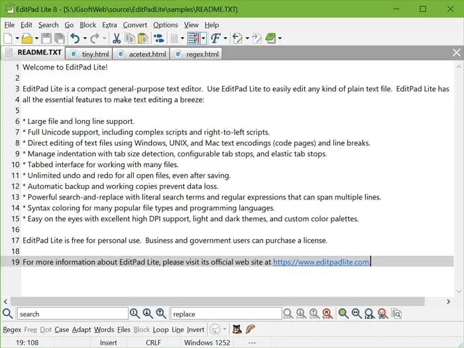Screen dimensions: 464x348
Task: Toggle the Invert search option
Action: click(x=196, y=329)
